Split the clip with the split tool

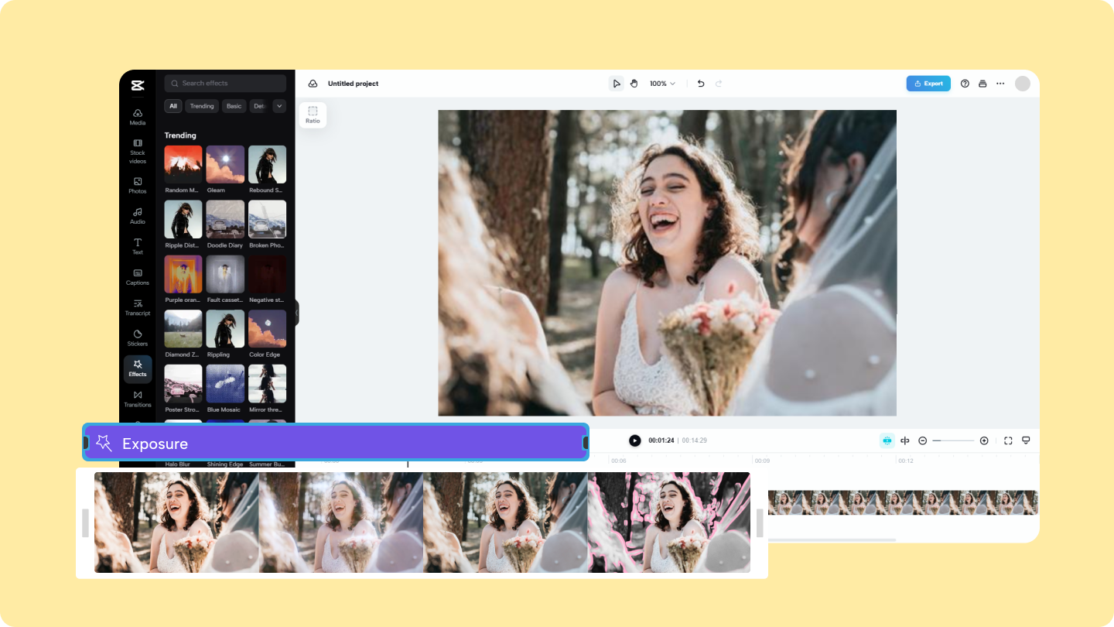tap(904, 440)
